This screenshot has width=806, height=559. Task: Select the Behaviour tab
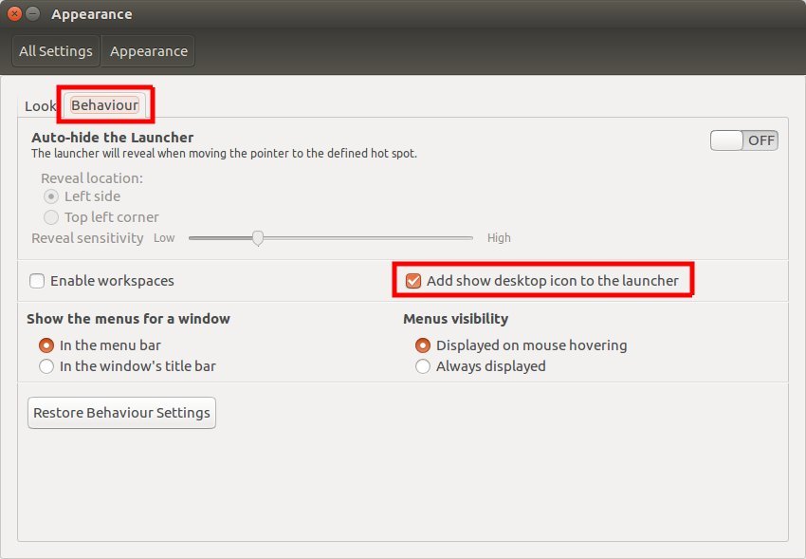tap(104, 106)
